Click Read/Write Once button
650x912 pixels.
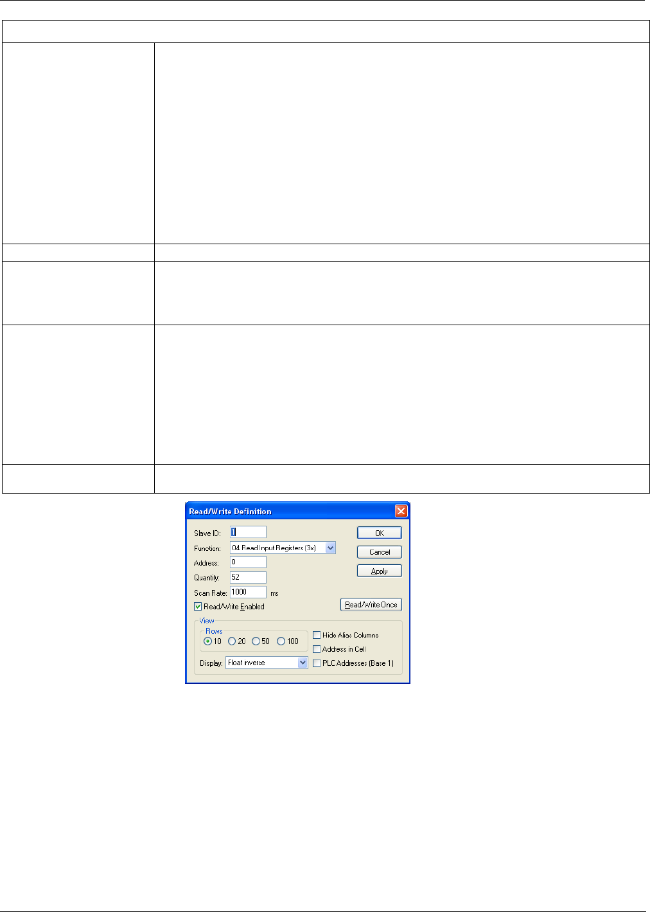[x=371, y=604]
